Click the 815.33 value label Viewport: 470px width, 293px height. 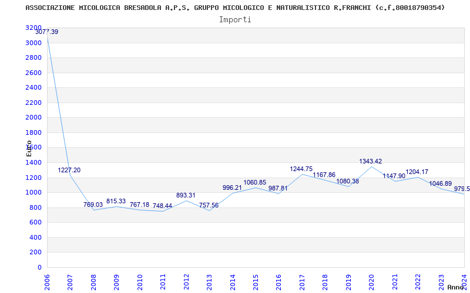[x=116, y=201]
